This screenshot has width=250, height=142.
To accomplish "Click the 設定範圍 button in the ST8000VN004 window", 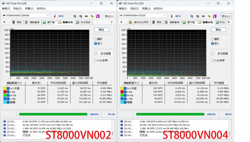I will tap(223, 54).
